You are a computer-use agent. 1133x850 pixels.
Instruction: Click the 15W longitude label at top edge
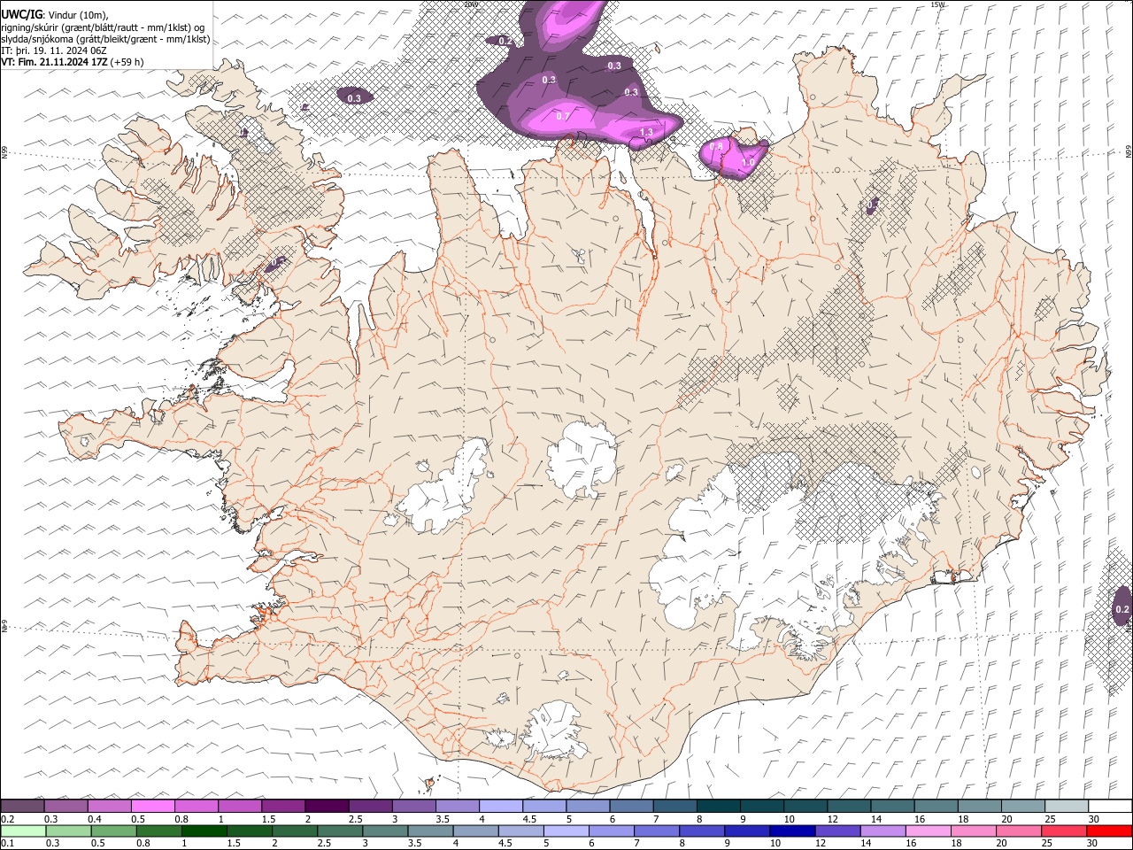pos(937,4)
